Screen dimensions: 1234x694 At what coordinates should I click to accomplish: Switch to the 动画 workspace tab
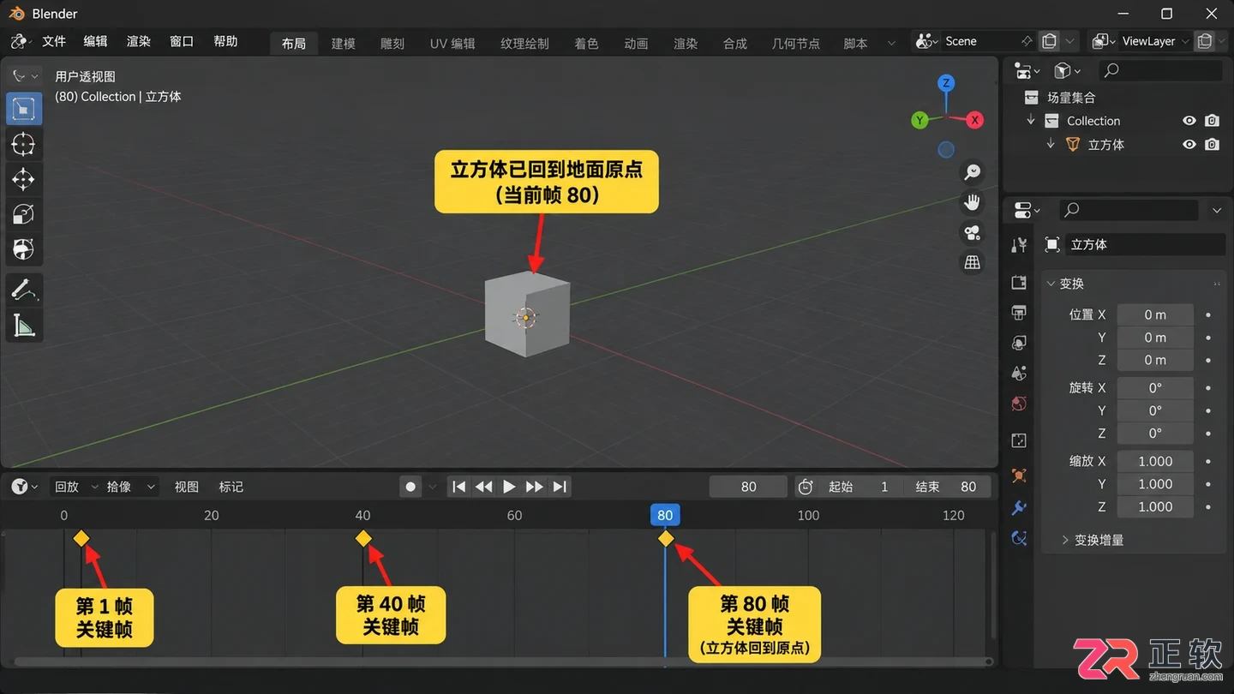click(x=636, y=44)
